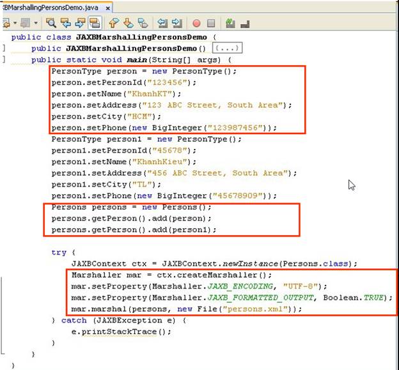Click line person.setPersonId("123456")
The image size is (399, 370).
point(124,82)
